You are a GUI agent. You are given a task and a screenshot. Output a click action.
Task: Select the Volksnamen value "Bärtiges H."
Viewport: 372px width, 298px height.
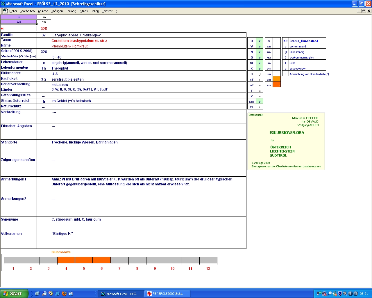[x=149, y=240]
